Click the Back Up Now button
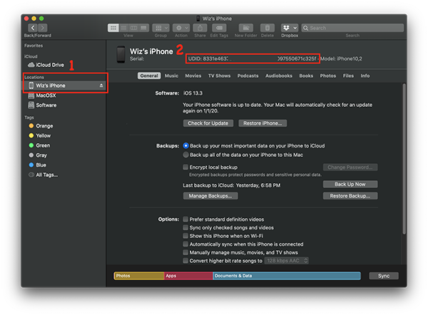Screen dimensions: 428x315 pos(350,185)
